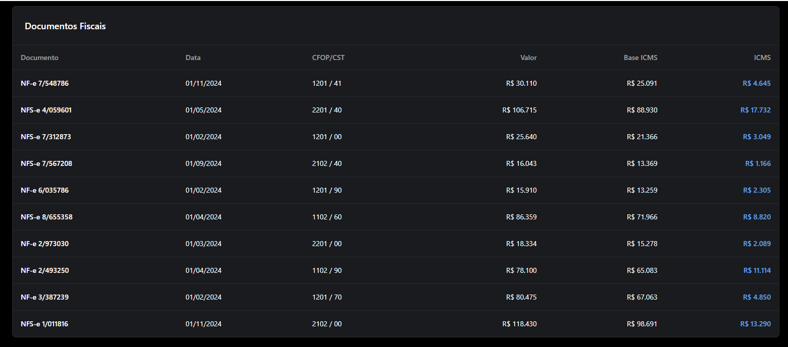Image resolution: width=788 pixels, height=347 pixels.
Task: Click document NFS-e 7/567208
Action: click(46, 163)
